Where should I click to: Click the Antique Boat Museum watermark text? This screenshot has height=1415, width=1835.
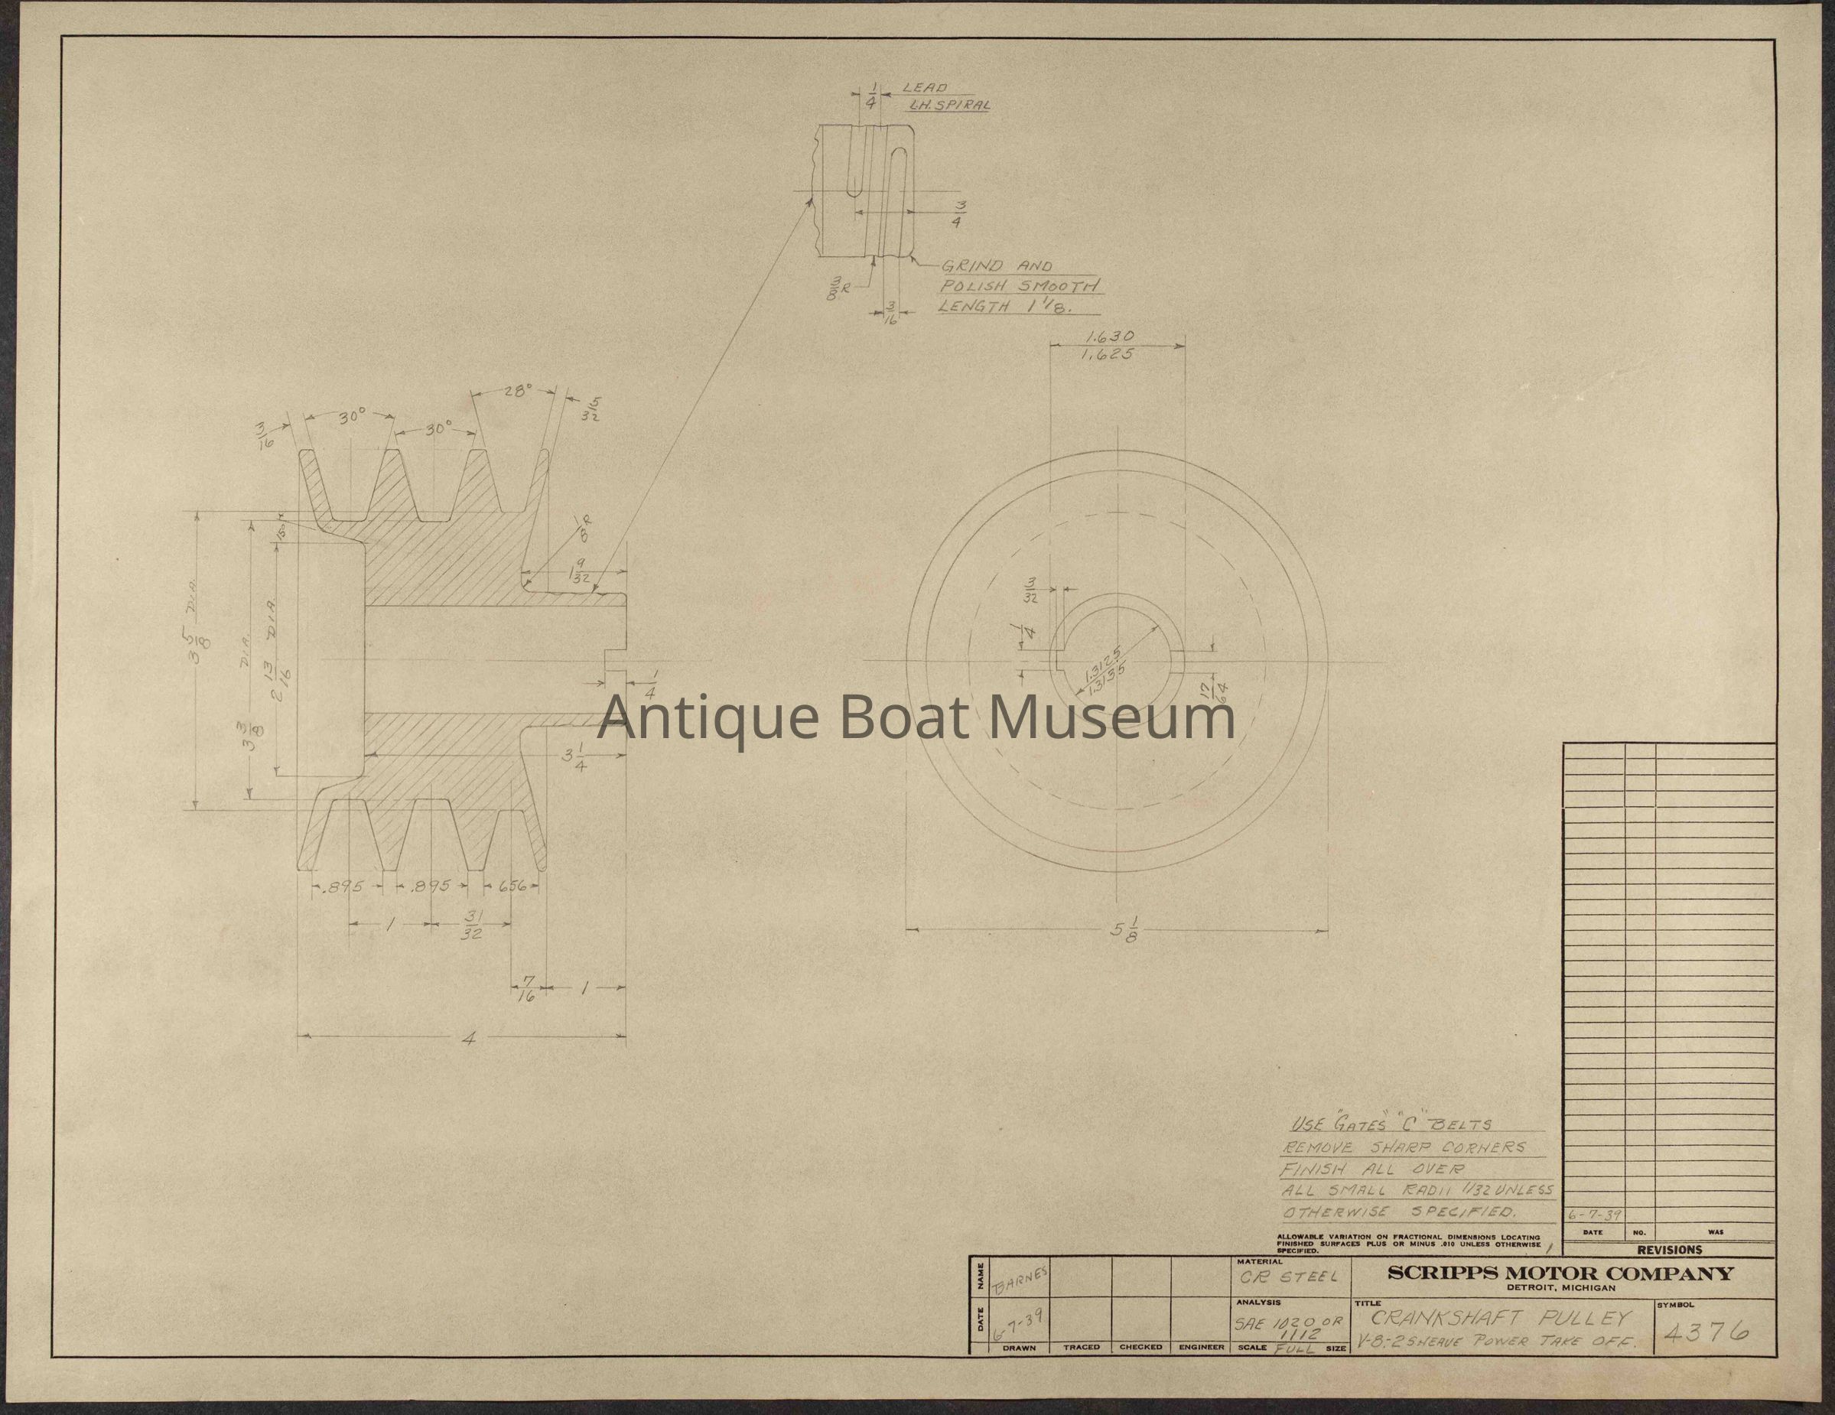pyautogui.click(x=916, y=718)
